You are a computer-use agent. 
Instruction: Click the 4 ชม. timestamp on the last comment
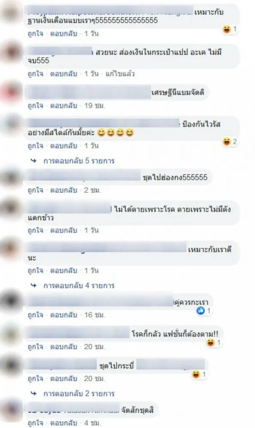click(x=93, y=423)
